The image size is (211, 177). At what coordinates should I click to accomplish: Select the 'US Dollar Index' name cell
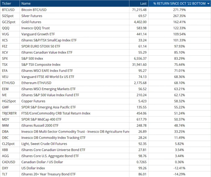74,168
